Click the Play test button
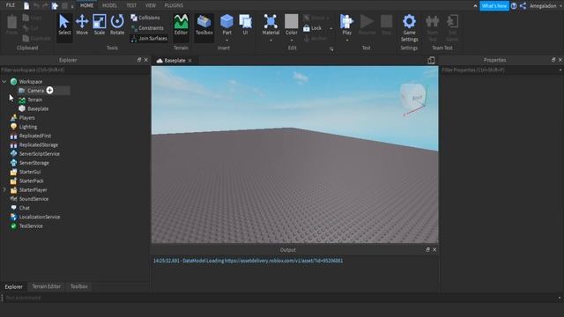The image size is (564, 317). coord(346,25)
